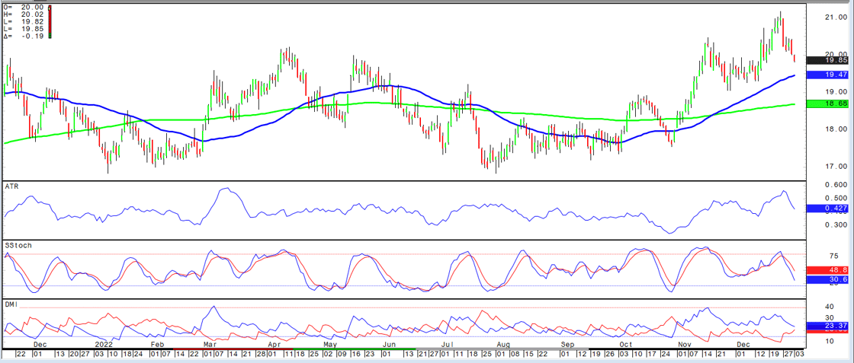Click the Nov month label on time axis
The height and width of the screenshot is (363, 854).
(683, 345)
